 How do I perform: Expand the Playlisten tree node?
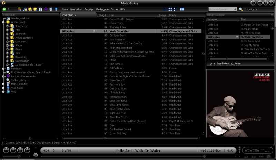click(3, 69)
